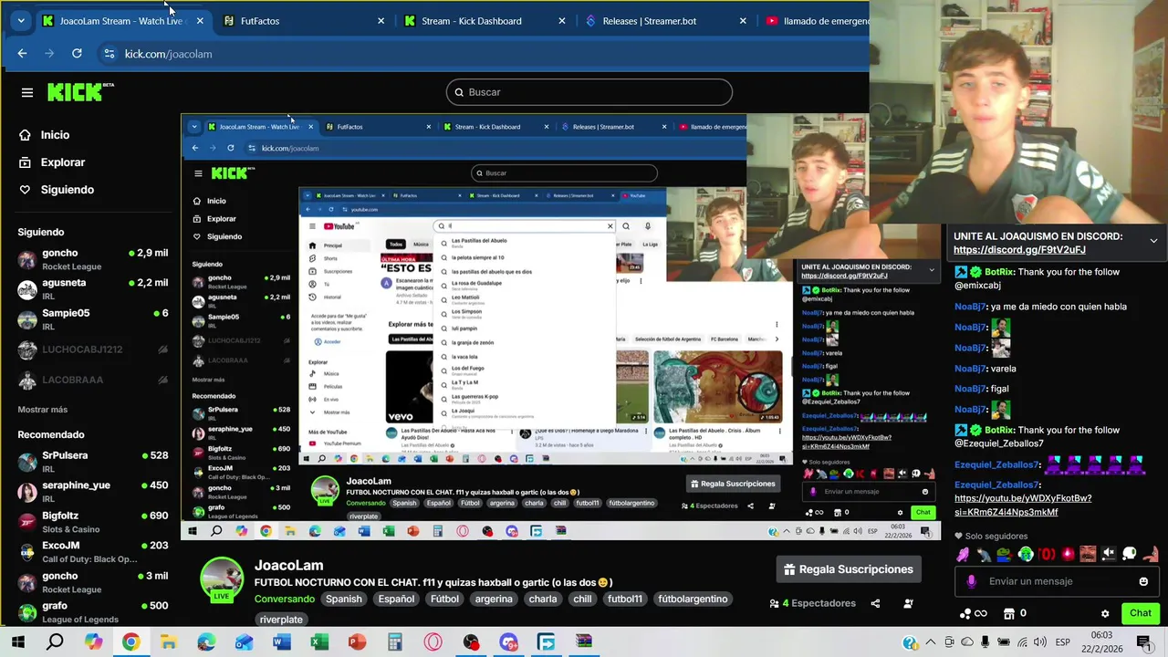Open seraphine_yue recommended channel
This screenshot has height=657, width=1168.
(92, 492)
